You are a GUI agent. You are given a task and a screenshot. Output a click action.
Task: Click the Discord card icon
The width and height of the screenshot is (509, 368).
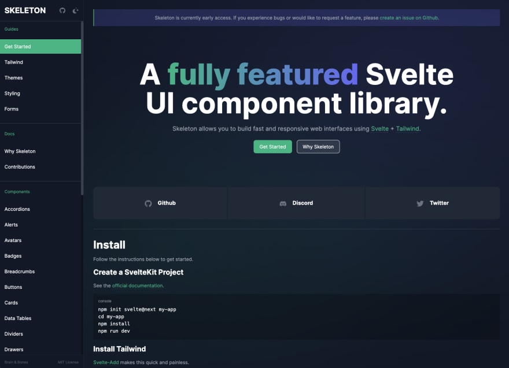click(283, 203)
